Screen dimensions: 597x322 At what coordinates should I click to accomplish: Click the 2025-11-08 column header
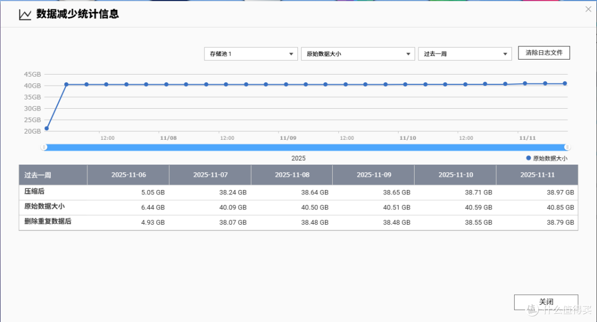pyautogui.click(x=292, y=175)
